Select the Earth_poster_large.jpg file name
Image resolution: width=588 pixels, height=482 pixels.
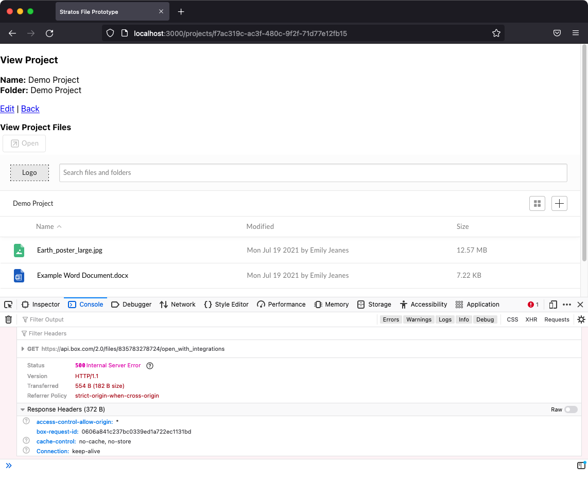point(70,250)
